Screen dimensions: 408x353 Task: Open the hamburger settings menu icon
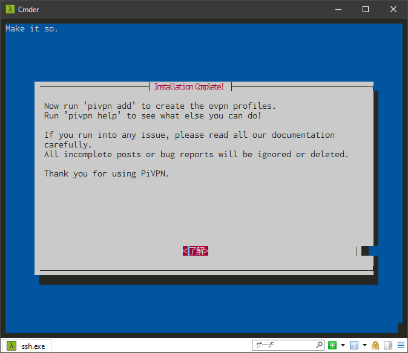[401, 345]
